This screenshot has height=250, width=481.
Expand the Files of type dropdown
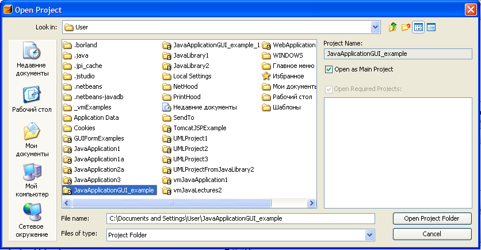click(369, 235)
